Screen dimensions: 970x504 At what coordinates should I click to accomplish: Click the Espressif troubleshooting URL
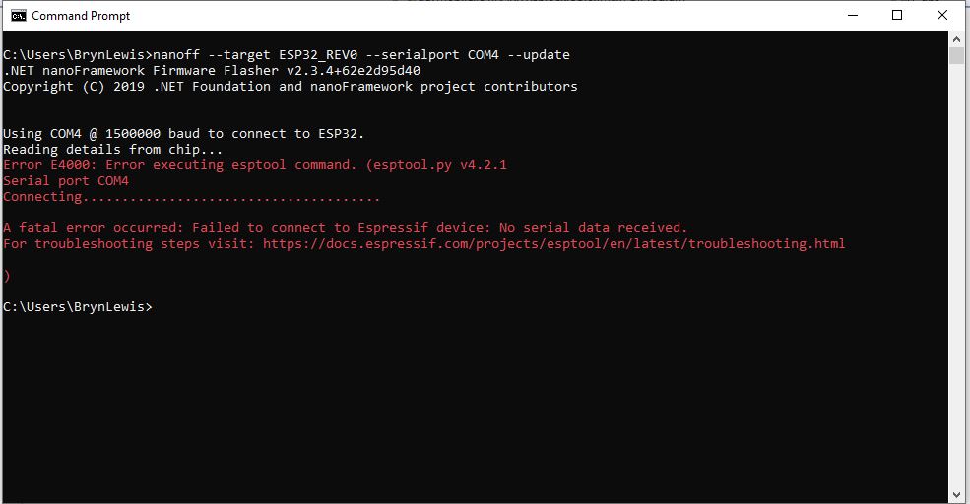click(x=553, y=244)
